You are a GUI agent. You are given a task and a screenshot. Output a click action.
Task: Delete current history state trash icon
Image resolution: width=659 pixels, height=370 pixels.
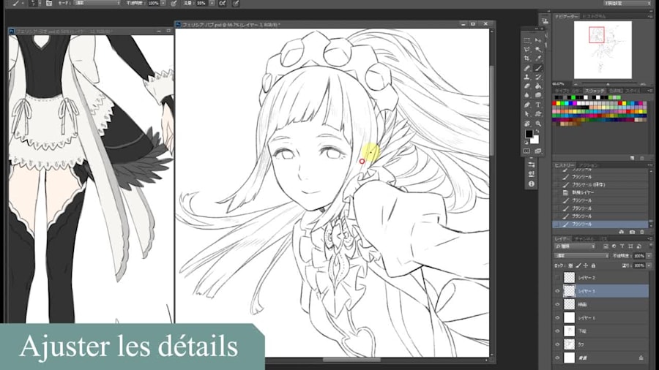[641, 232]
